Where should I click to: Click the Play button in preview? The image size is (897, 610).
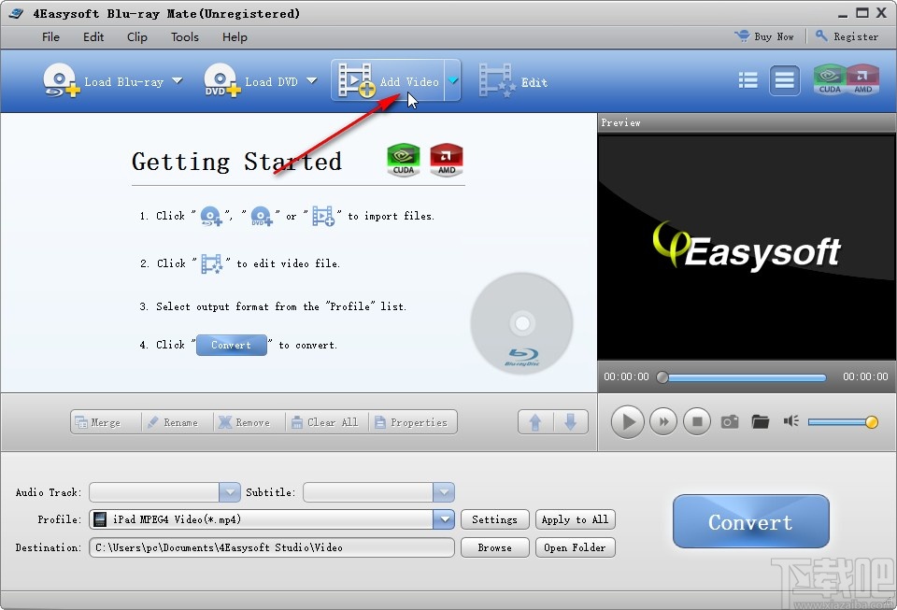pyautogui.click(x=628, y=422)
